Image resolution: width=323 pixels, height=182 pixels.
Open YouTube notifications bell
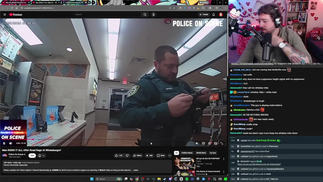(213, 14)
